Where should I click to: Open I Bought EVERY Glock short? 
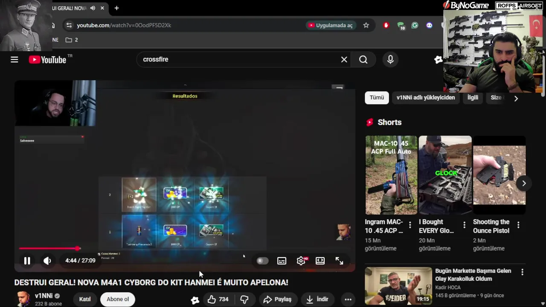445,175
